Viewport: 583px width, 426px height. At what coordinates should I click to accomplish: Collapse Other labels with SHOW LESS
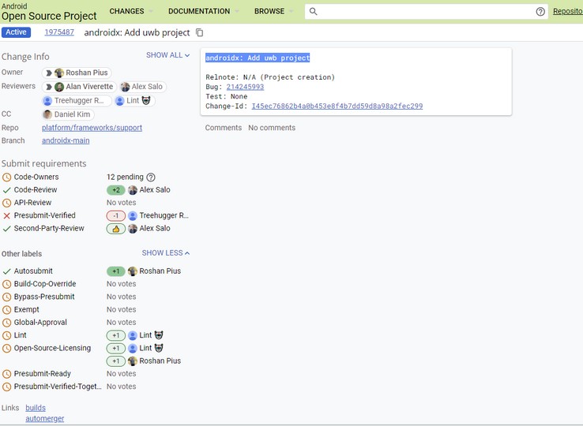click(166, 253)
